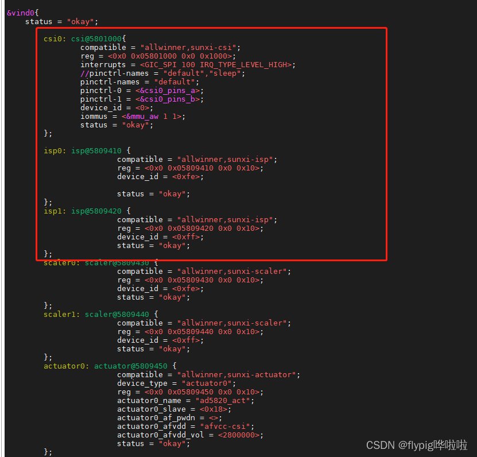This screenshot has width=477, height=457.
Task: Click the actuator0_slave <0x18> line
Action: [x=174, y=409]
